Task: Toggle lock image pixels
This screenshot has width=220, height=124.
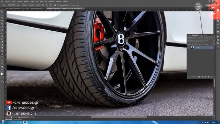Action: (195, 44)
